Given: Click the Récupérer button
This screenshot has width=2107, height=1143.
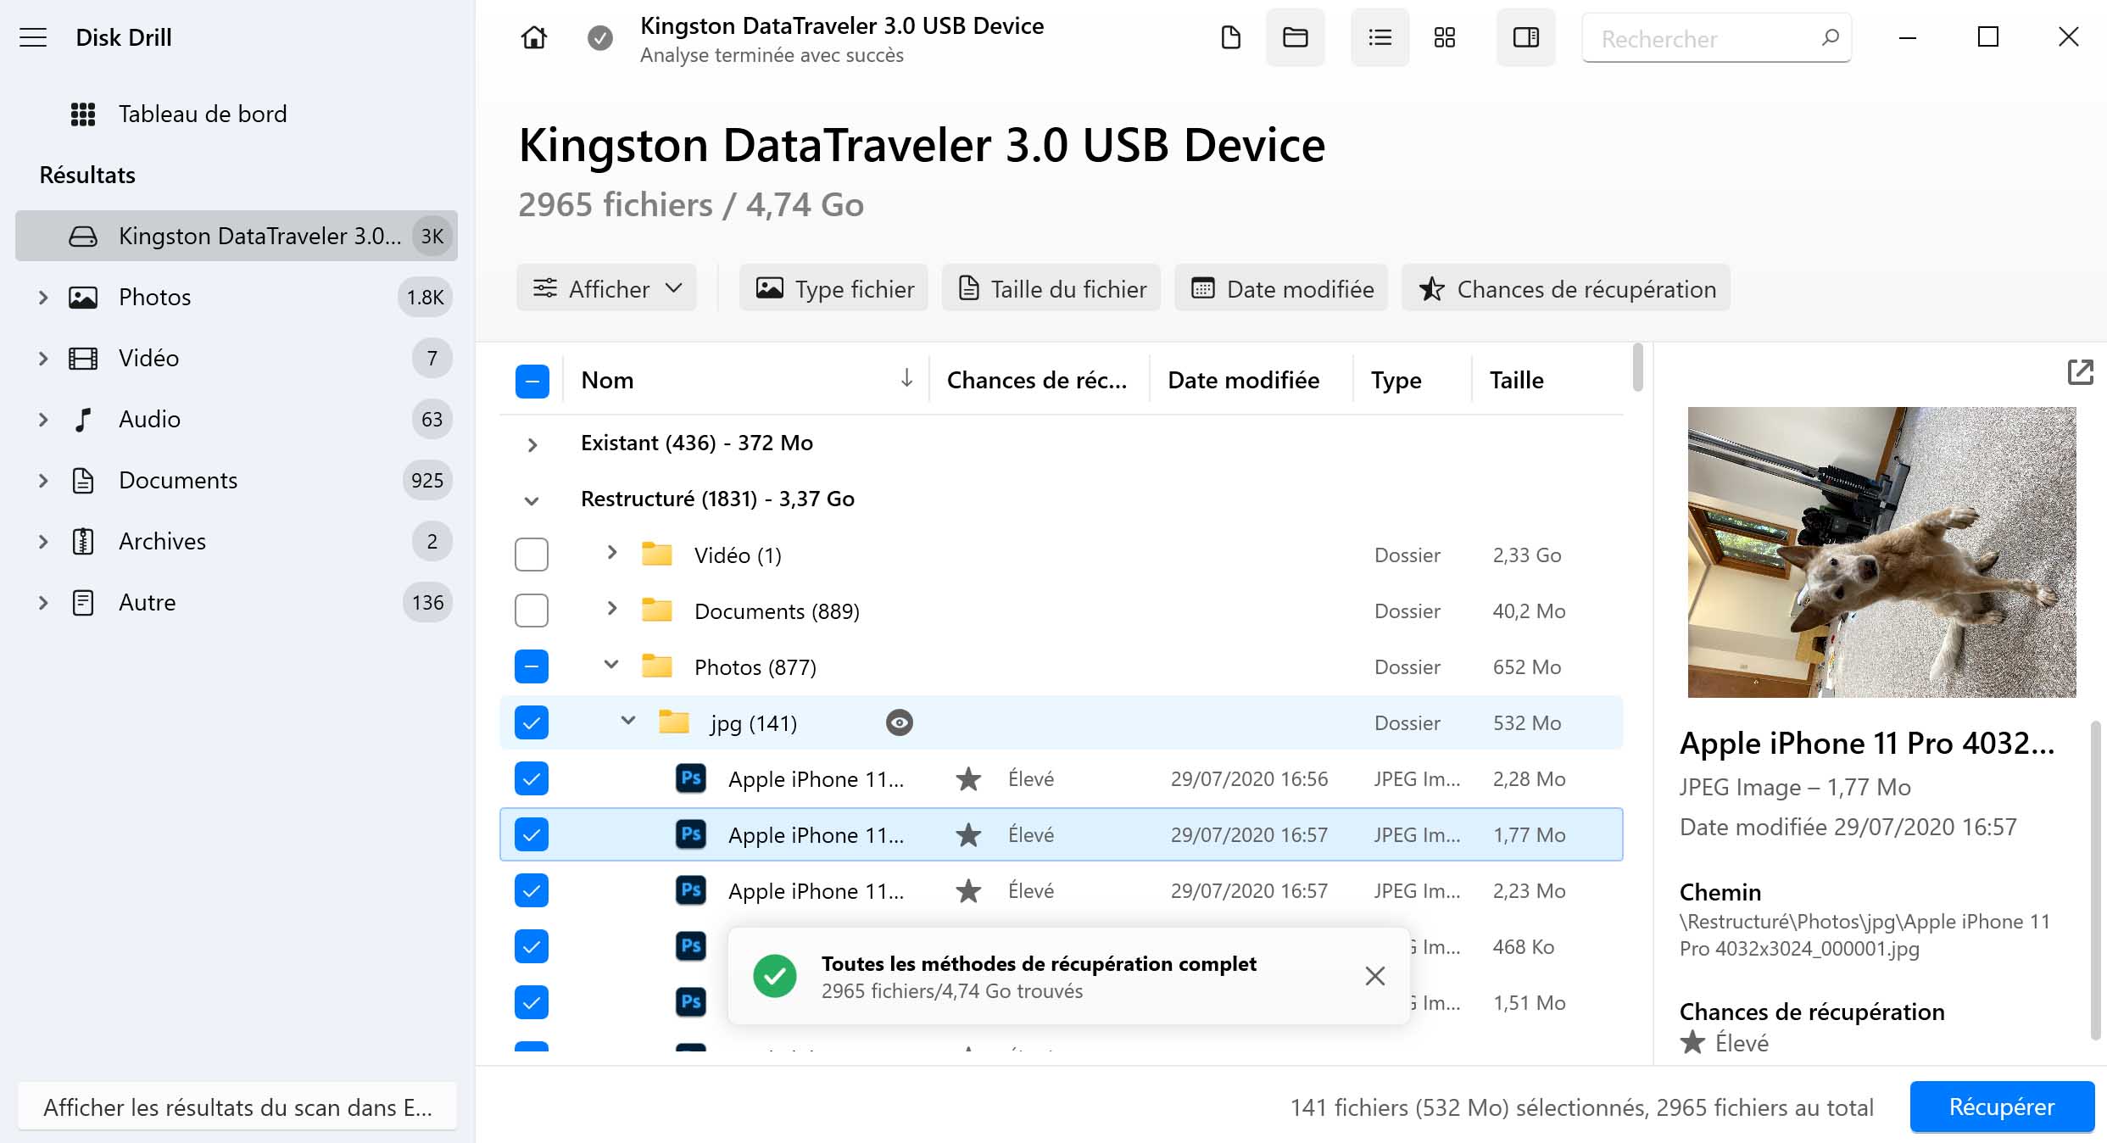Looking at the screenshot, I should click(x=2001, y=1107).
